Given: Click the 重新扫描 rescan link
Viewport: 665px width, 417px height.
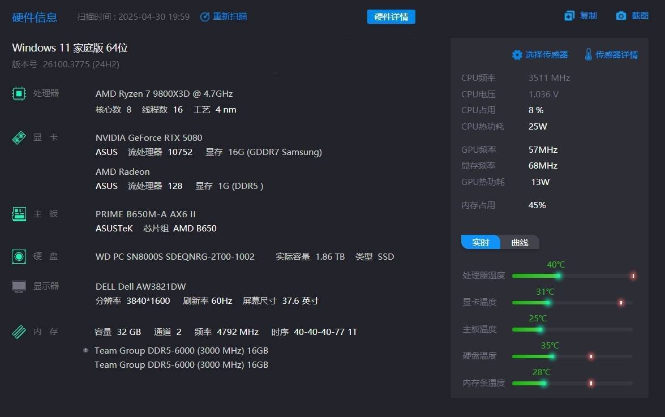Looking at the screenshot, I should [230, 16].
